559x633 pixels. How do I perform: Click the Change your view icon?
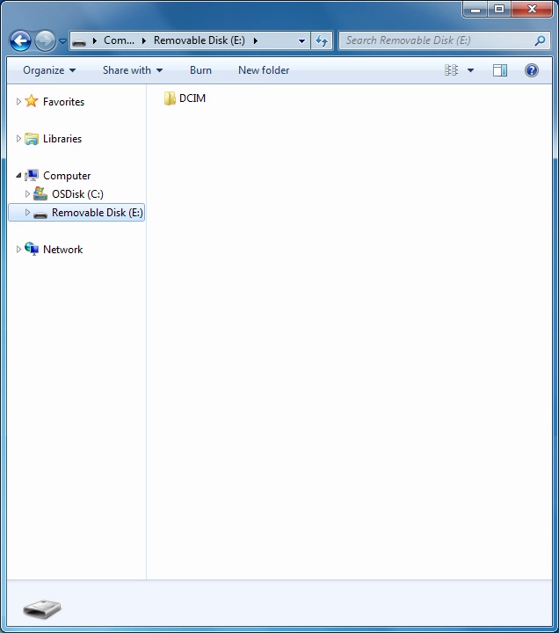(x=452, y=70)
